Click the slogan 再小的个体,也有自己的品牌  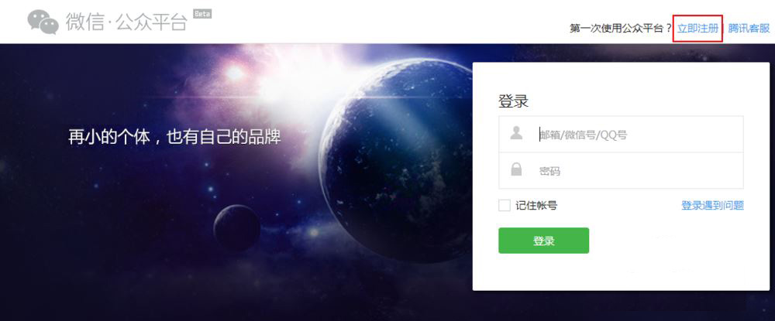coord(174,137)
